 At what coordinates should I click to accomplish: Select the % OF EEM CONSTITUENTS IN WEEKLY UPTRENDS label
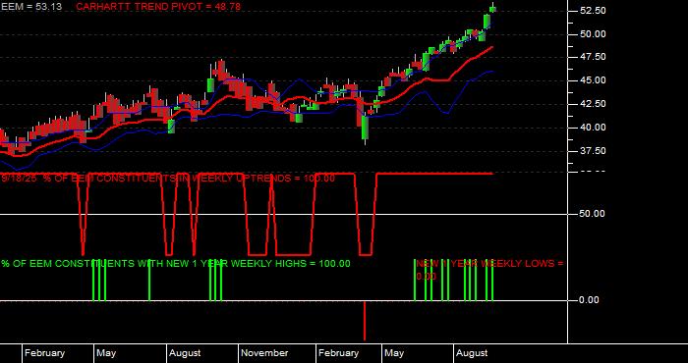[168, 179]
